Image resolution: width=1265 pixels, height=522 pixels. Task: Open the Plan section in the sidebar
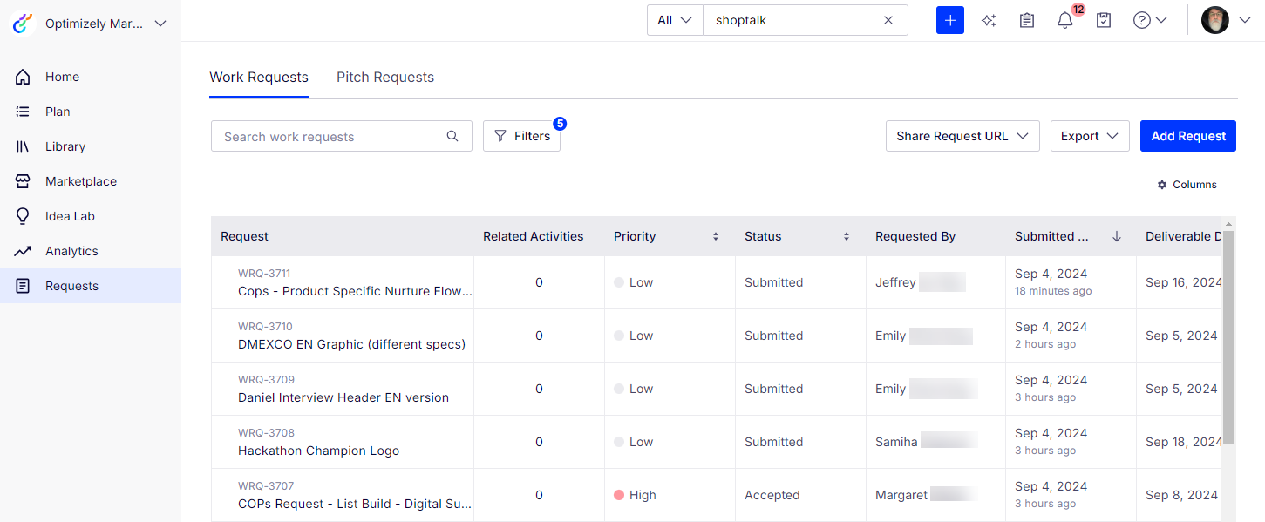coord(57,111)
